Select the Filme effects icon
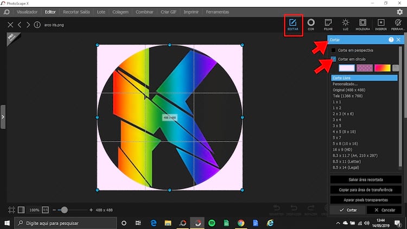Image resolution: width=407 pixels, height=229 pixels. (x=328, y=24)
